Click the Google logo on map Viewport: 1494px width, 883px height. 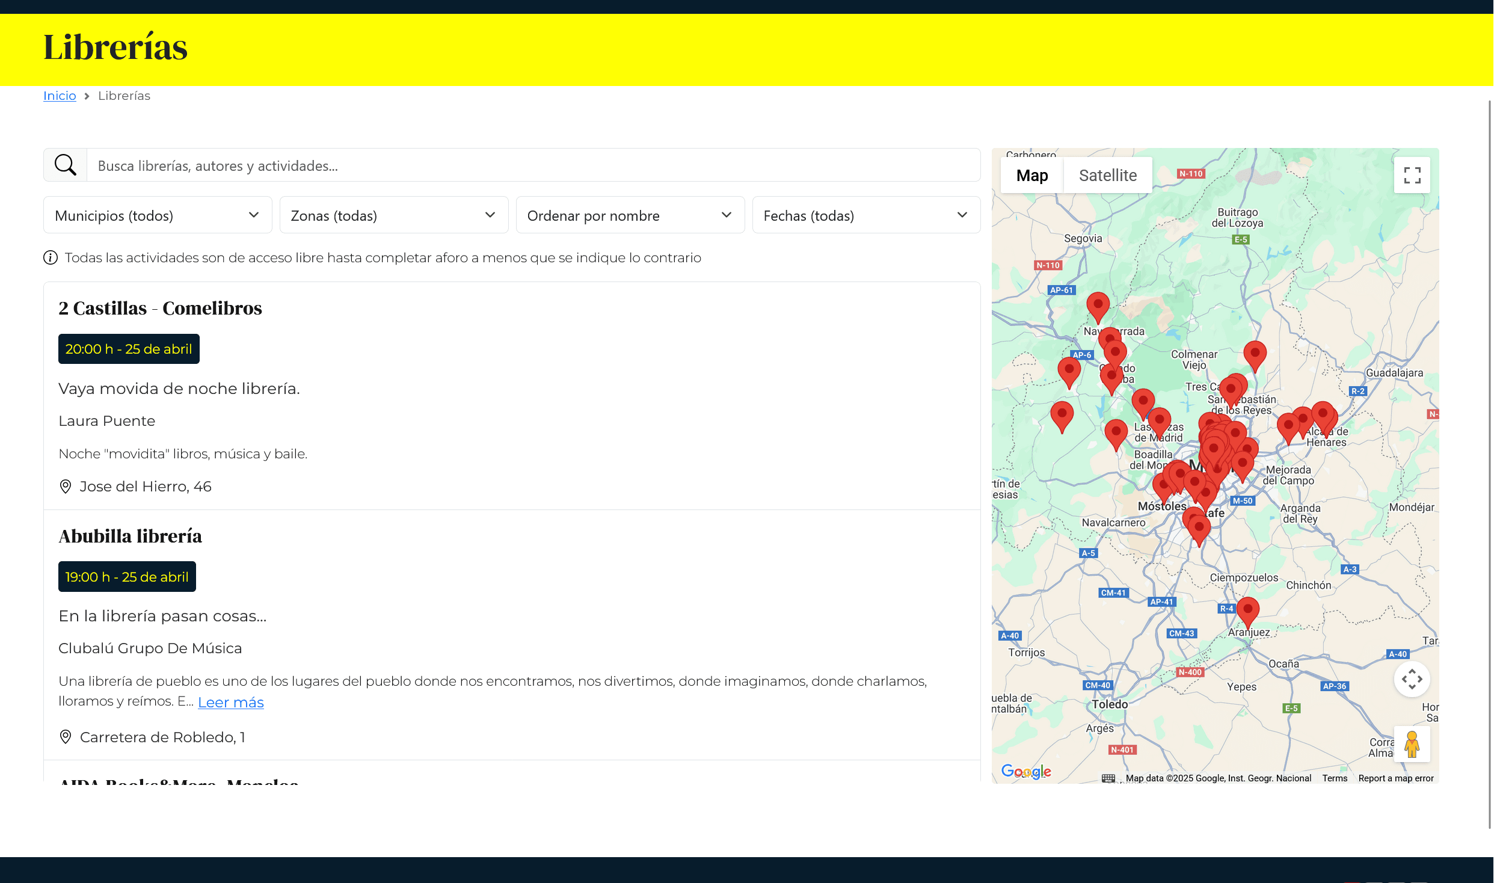click(1025, 771)
